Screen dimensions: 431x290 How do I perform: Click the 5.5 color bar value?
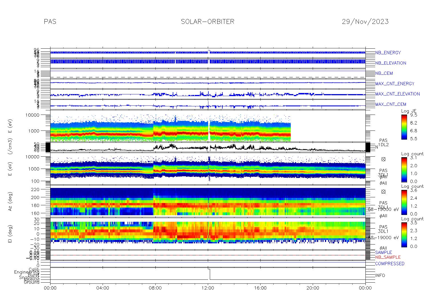point(414,138)
